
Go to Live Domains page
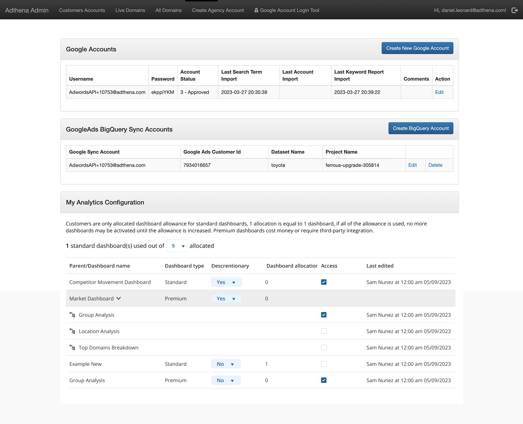click(x=130, y=10)
